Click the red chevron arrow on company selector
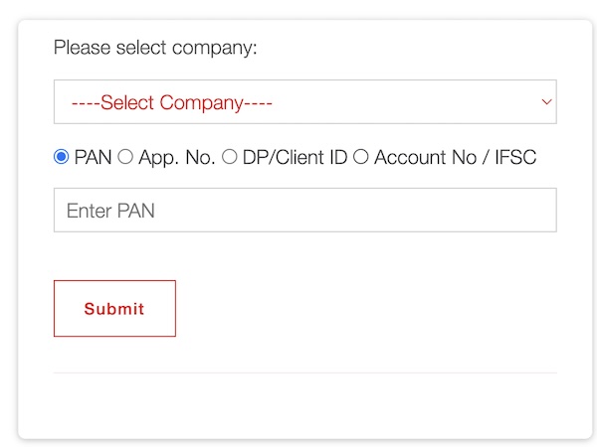This screenshot has height=447, width=597. (x=545, y=101)
